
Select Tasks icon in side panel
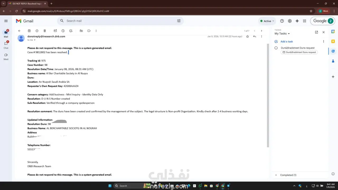pos(333,51)
